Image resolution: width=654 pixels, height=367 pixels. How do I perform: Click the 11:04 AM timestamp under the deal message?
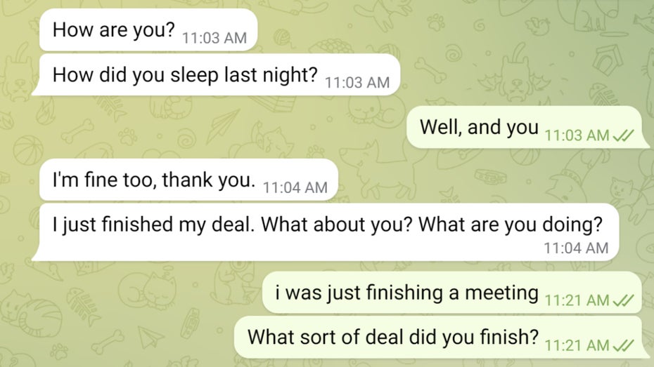[576, 248]
